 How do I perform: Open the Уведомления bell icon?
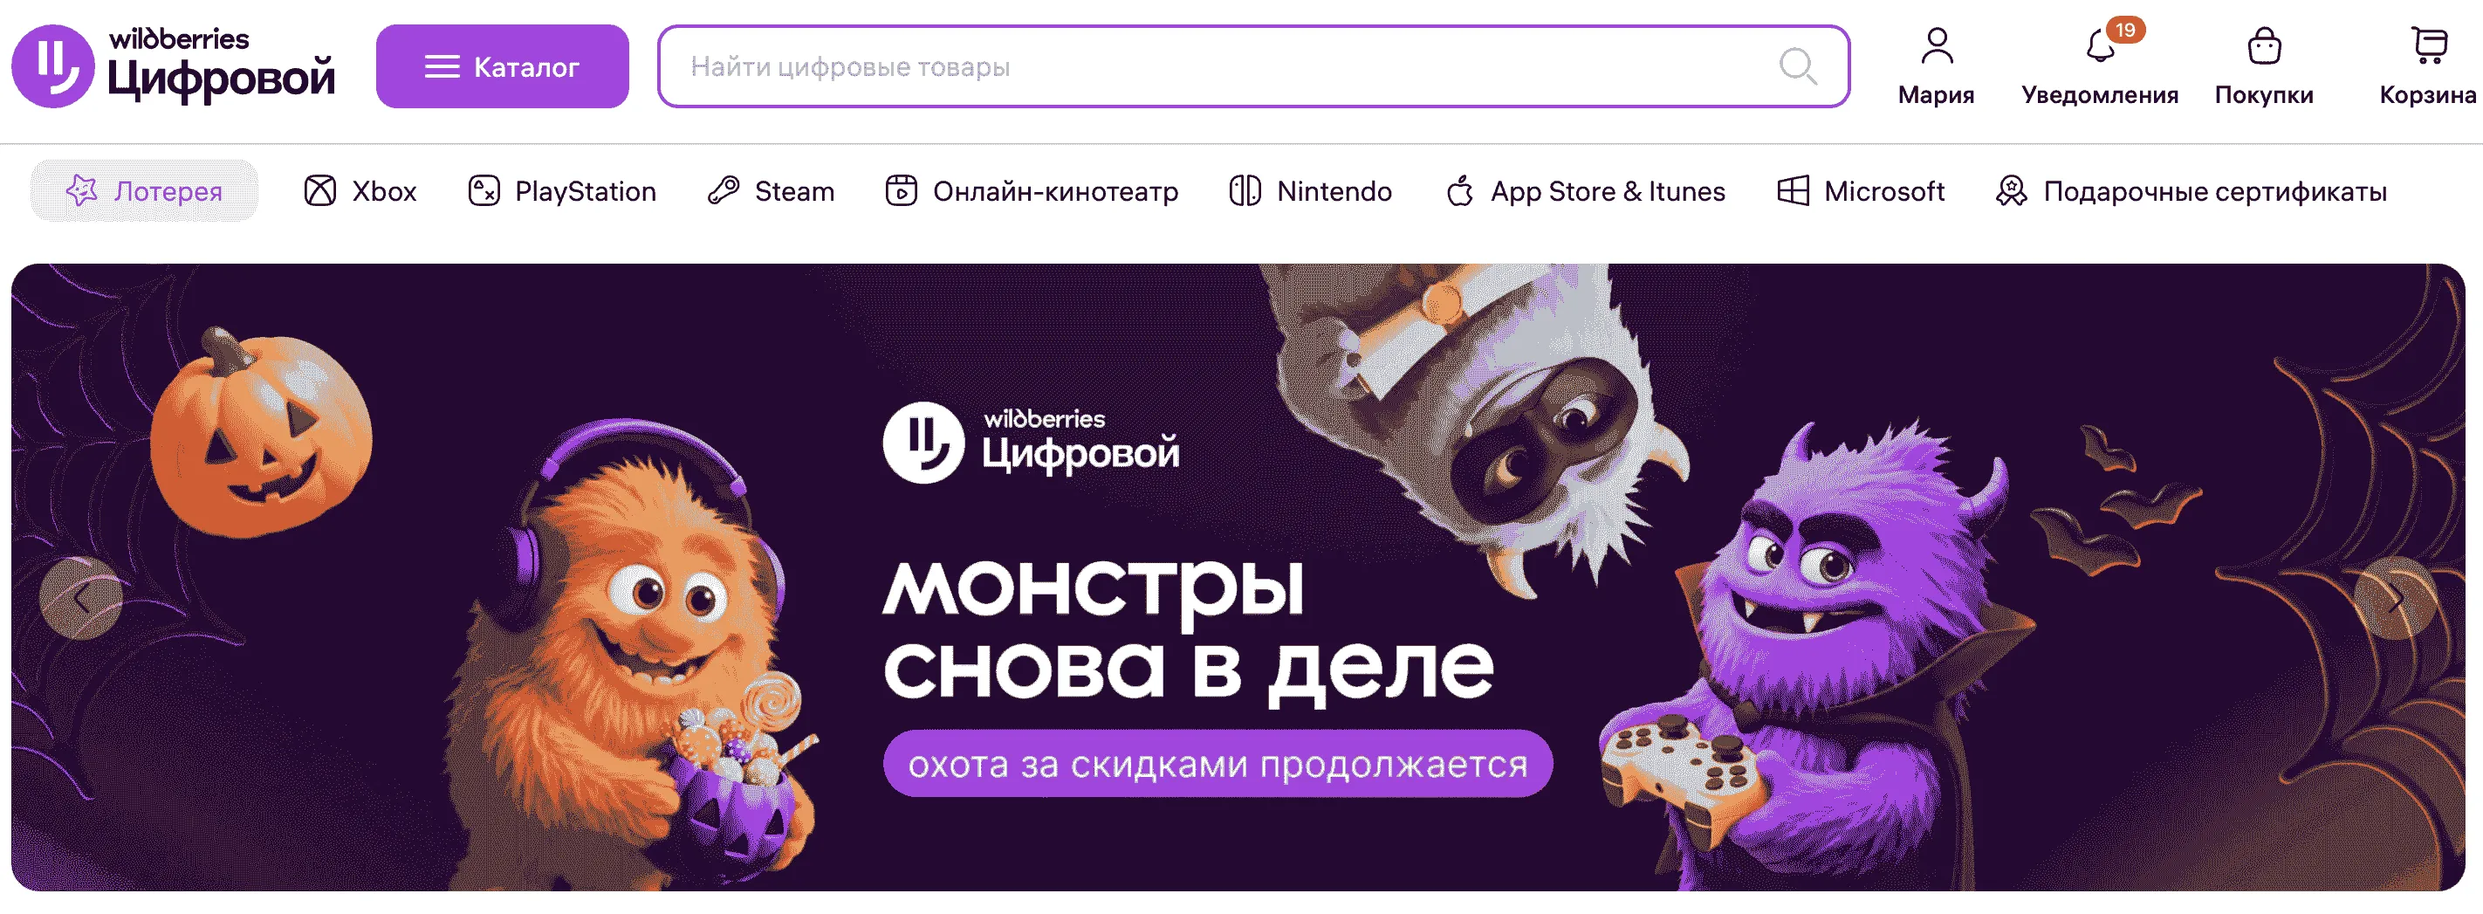tap(2101, 45)
